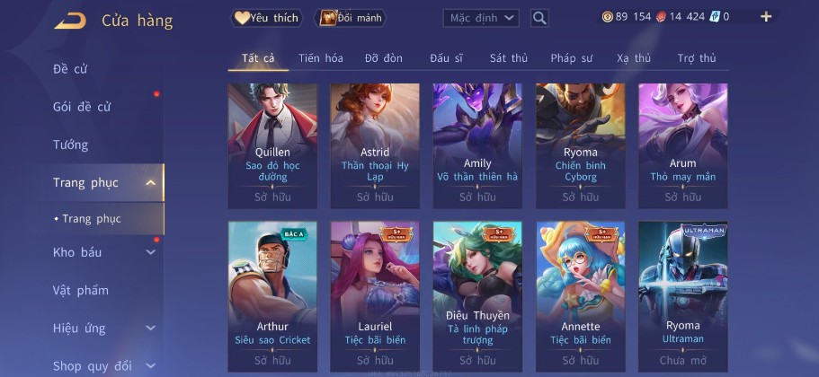Switch to the Sát thủ tab

tap(508, 58)
